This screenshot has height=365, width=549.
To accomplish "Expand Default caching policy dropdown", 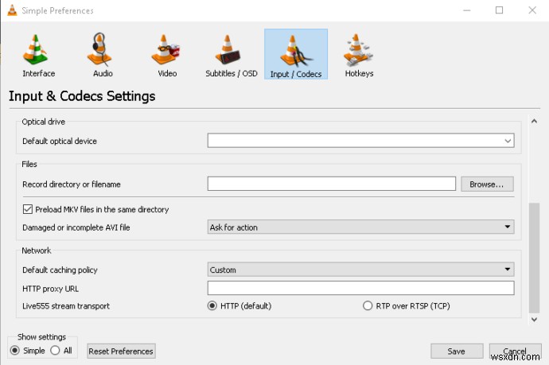I will pyautogui.click(x=360, y=270).
